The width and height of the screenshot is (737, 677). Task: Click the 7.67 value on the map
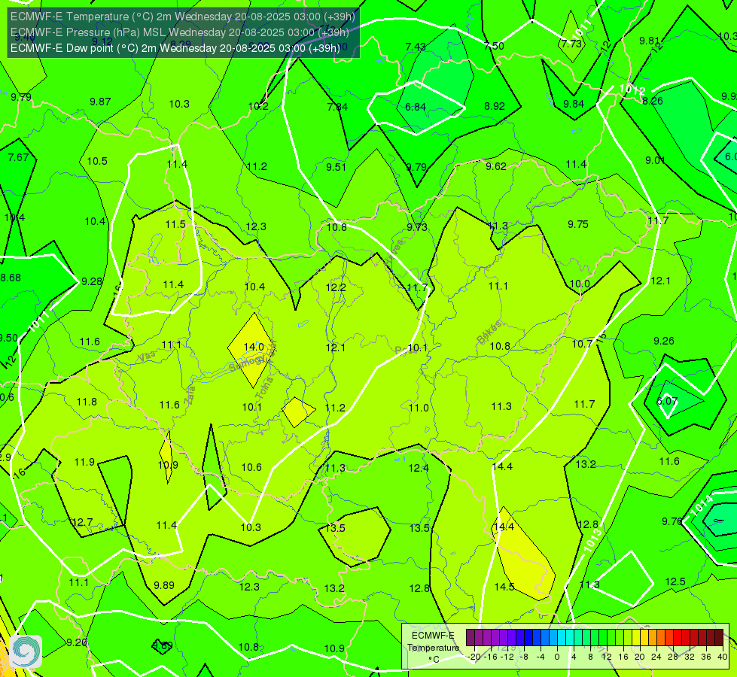18,157
